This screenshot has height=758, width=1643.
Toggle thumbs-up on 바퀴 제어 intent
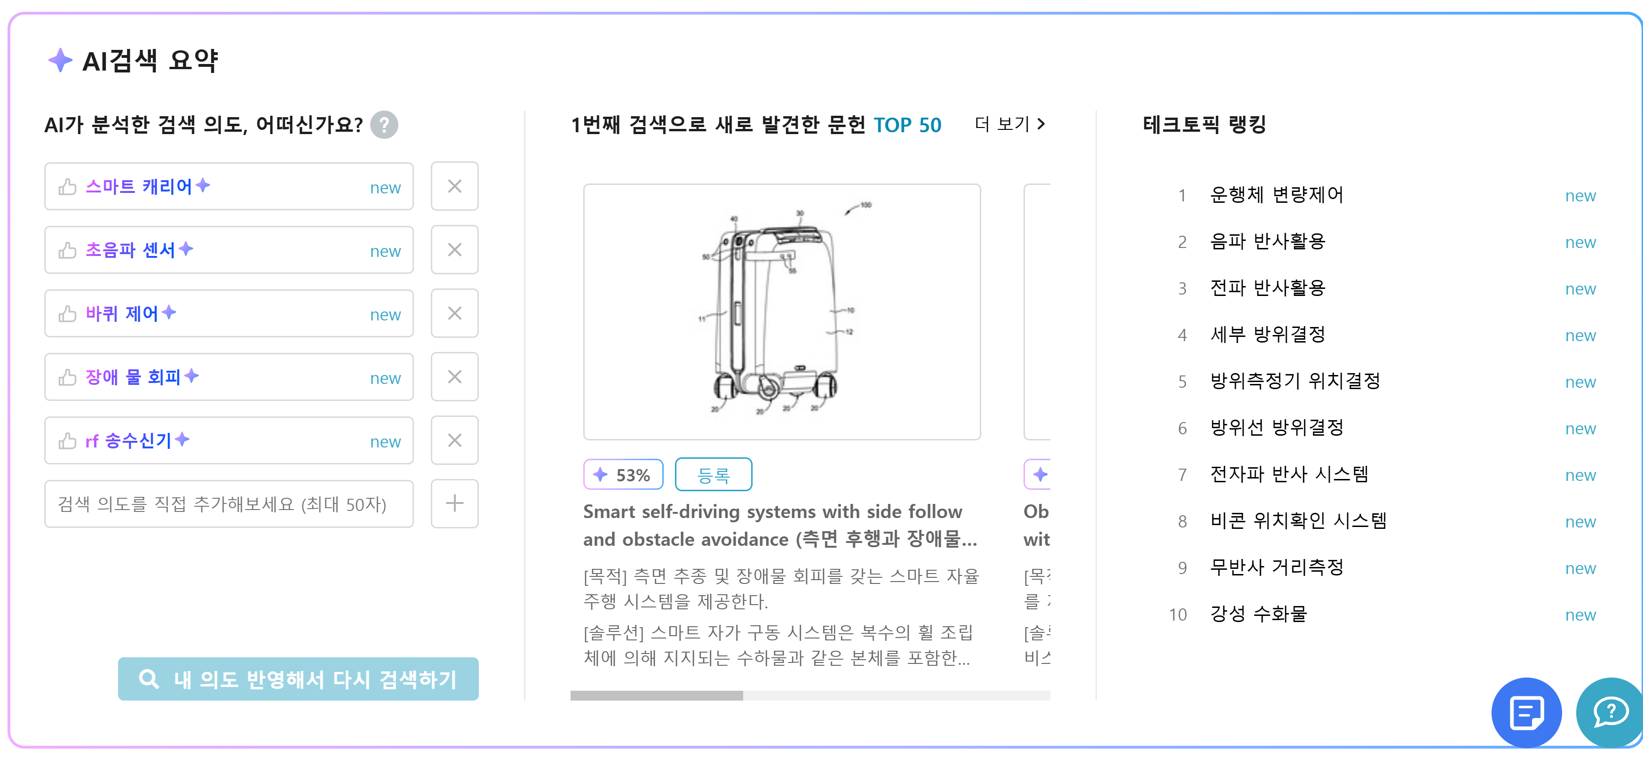coord(67,314)
